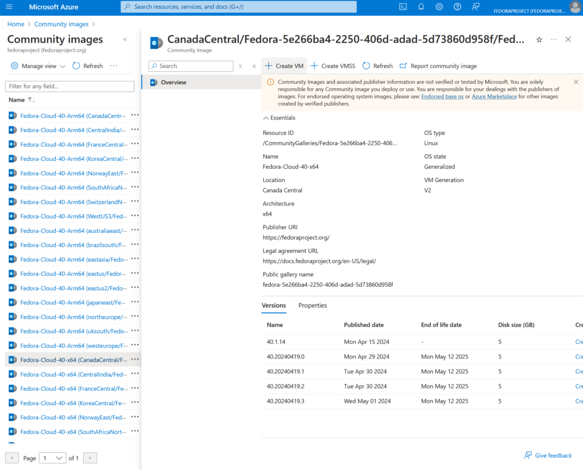Open Endorsed base os link

[442, 97]
